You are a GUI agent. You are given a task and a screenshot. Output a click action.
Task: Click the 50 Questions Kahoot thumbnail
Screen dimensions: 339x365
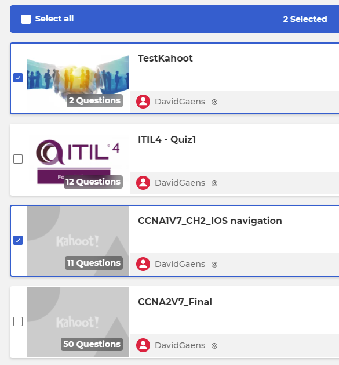[78, 322]
